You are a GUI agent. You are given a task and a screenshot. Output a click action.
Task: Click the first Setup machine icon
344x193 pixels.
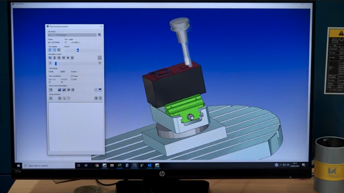click(51, 98)
